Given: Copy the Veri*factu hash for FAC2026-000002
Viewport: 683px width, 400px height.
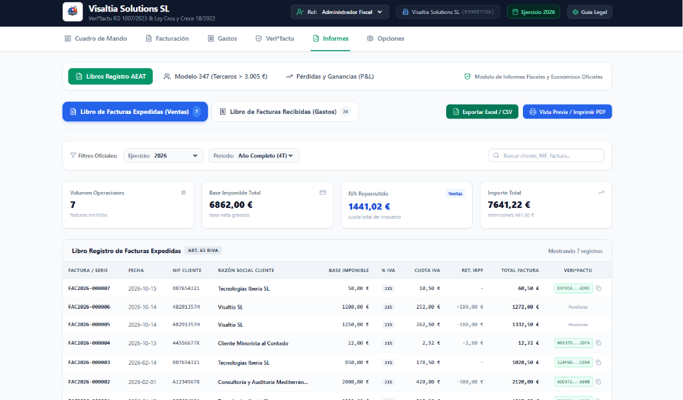Looking at the screenshot, I should [598, 382].
